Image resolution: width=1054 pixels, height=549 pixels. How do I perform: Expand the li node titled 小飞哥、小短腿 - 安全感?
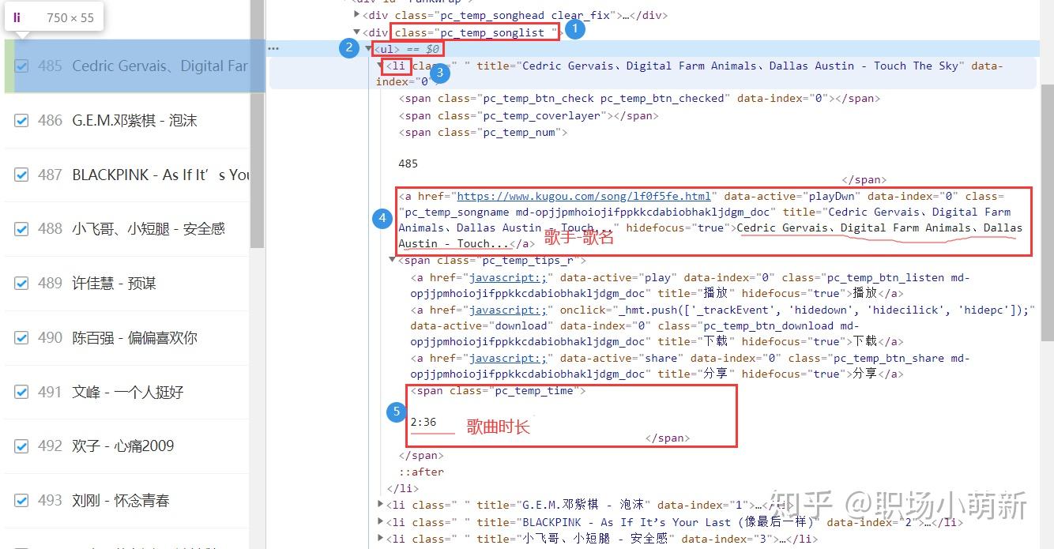[381, 539]
